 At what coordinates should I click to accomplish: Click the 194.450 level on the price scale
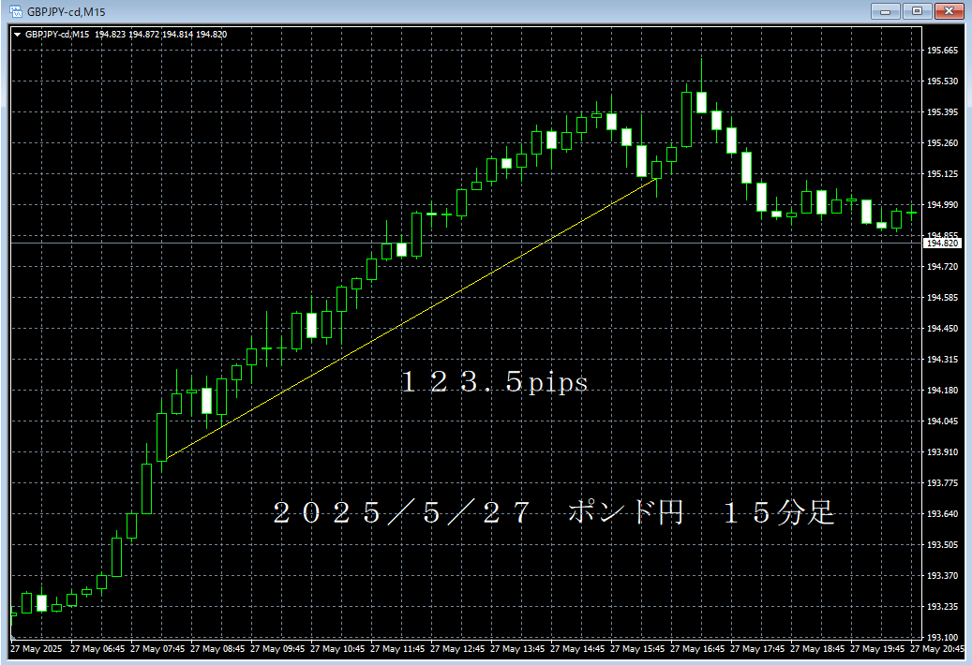tap(941, 329)
